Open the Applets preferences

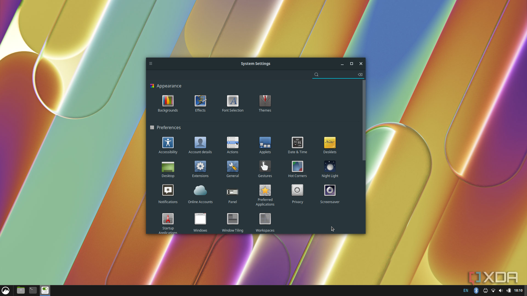point(265,145)
